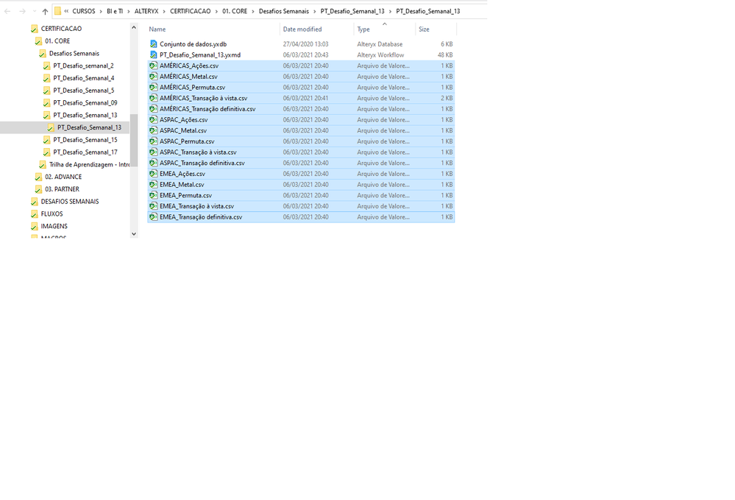Select the 02. ADVANCE folder

coord(63,177)
